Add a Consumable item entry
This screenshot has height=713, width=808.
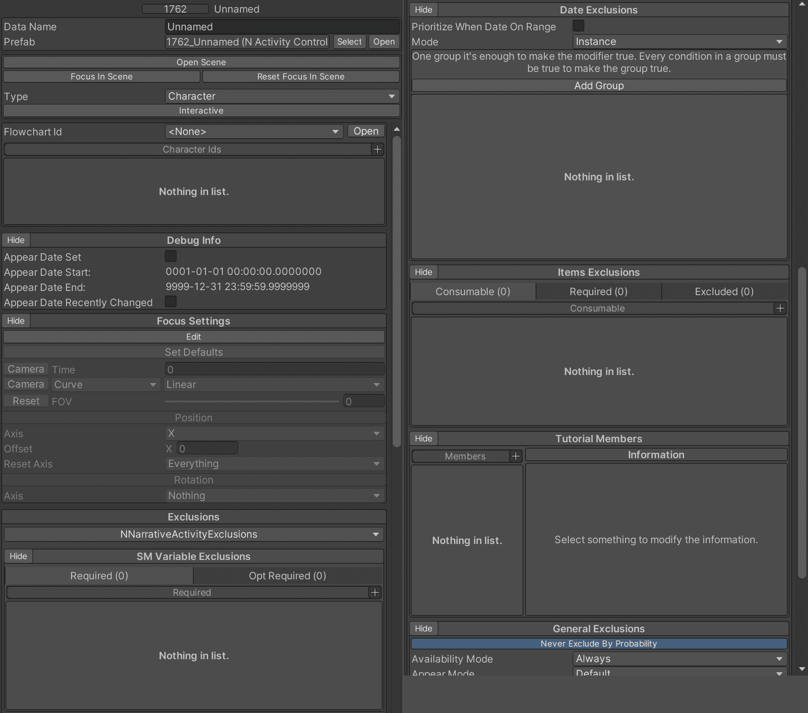780,308
